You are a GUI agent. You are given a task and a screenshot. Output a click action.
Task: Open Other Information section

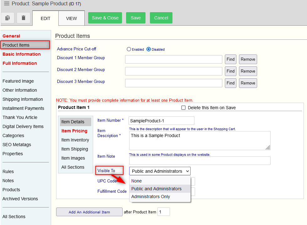click(20, 90)
